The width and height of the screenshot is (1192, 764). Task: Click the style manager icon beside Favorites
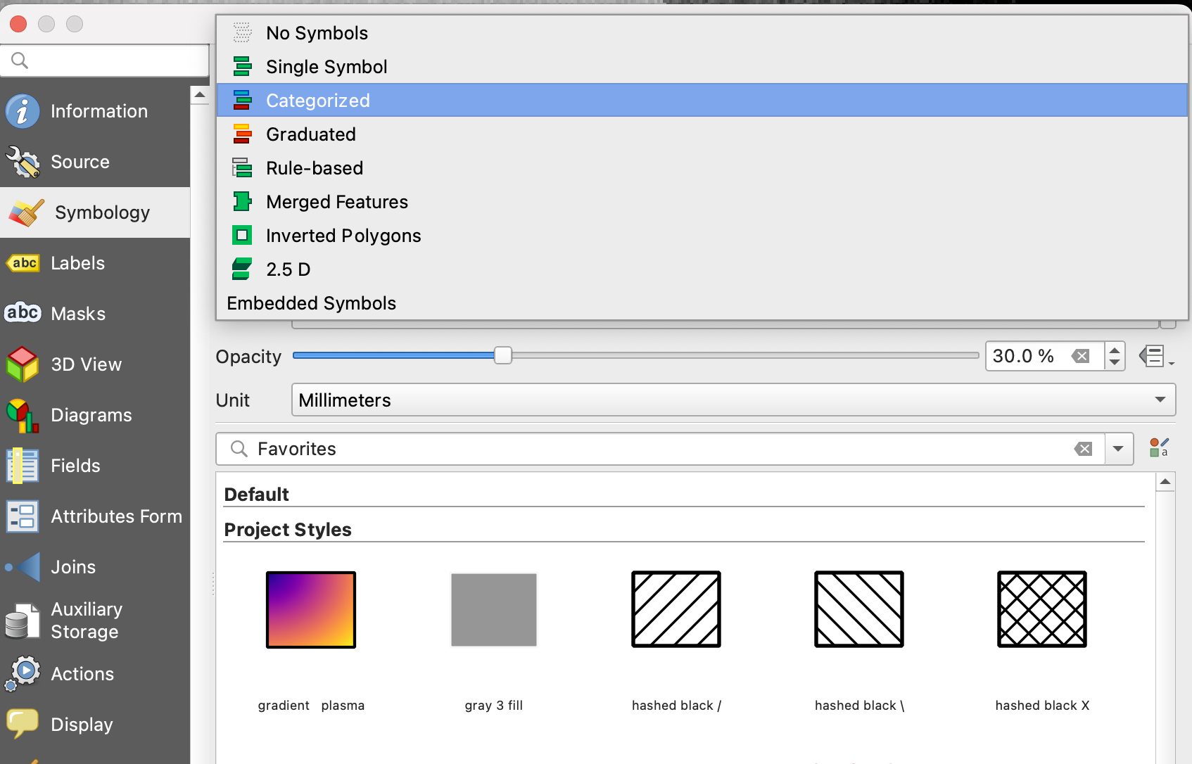[x=1159, y=448]
